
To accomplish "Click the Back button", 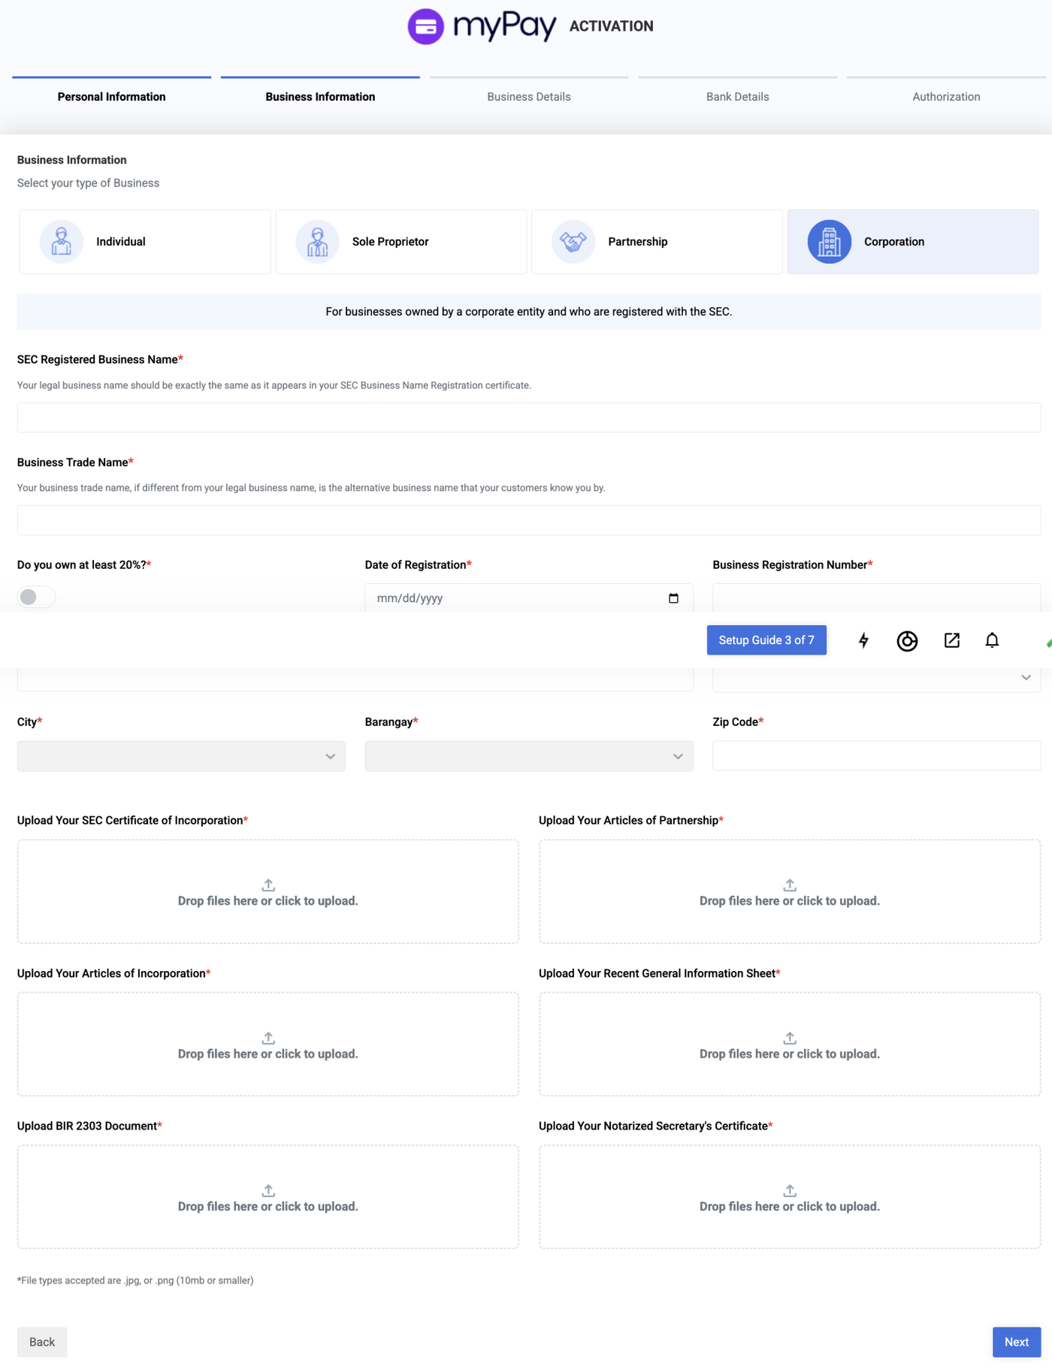I will (x=42, y=1342).
